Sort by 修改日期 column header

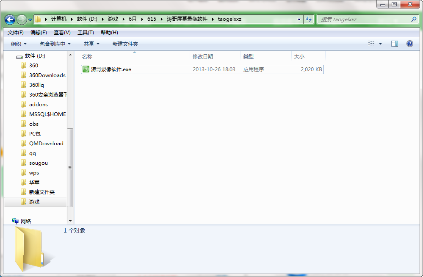203,56
